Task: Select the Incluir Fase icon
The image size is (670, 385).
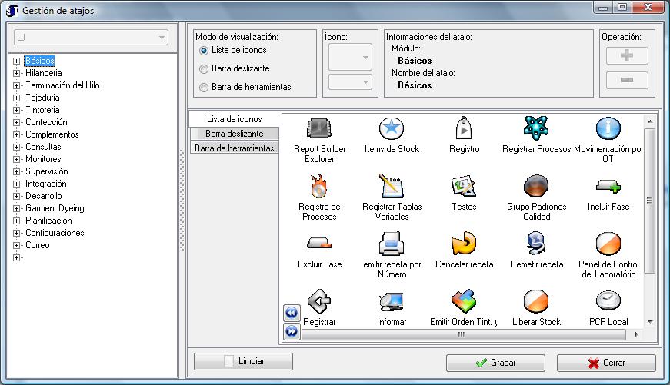Action: 608,186
